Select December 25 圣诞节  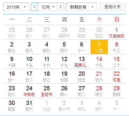tap(47, 91)
